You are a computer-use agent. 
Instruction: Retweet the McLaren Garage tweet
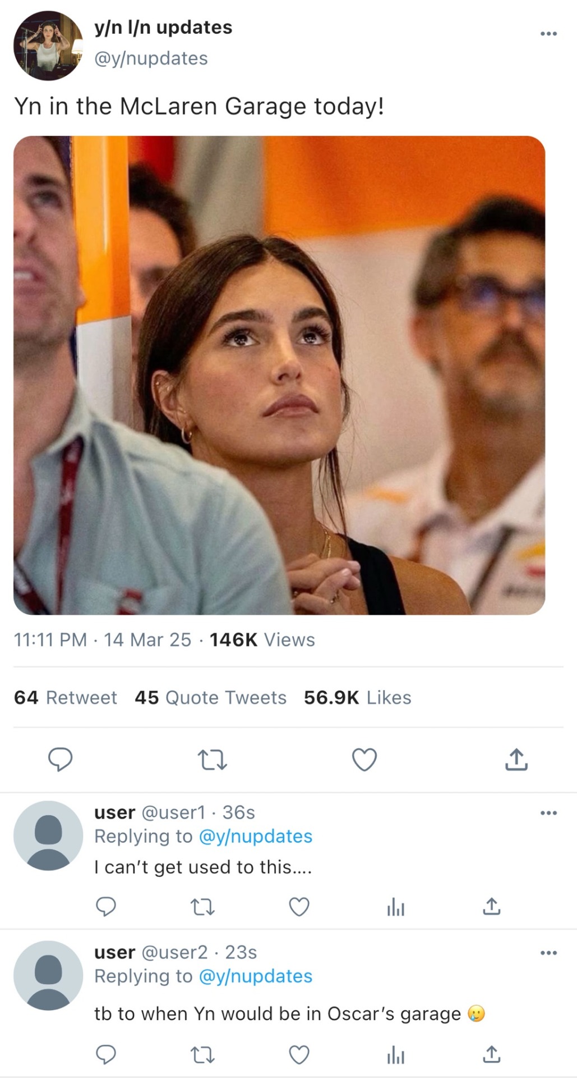[212, 760]
